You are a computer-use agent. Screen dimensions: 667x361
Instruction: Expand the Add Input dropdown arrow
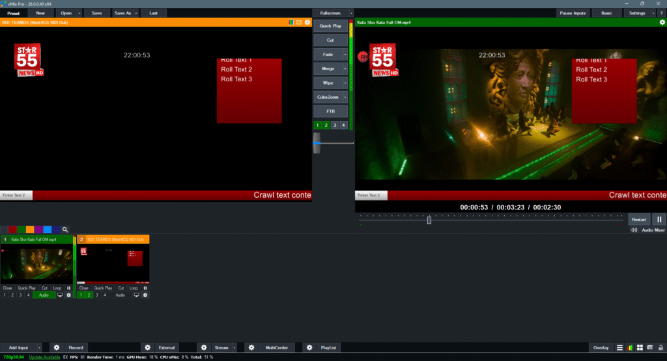coord(40,348)
